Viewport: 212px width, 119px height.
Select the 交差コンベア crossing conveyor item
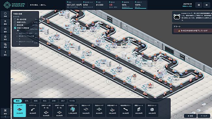99,110
